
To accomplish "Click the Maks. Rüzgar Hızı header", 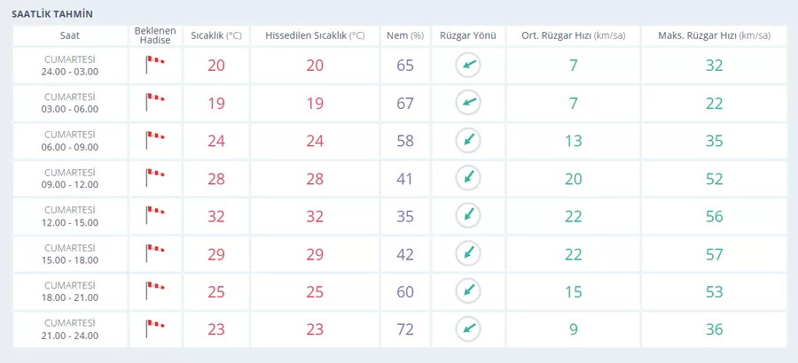I will coord(714,35).
